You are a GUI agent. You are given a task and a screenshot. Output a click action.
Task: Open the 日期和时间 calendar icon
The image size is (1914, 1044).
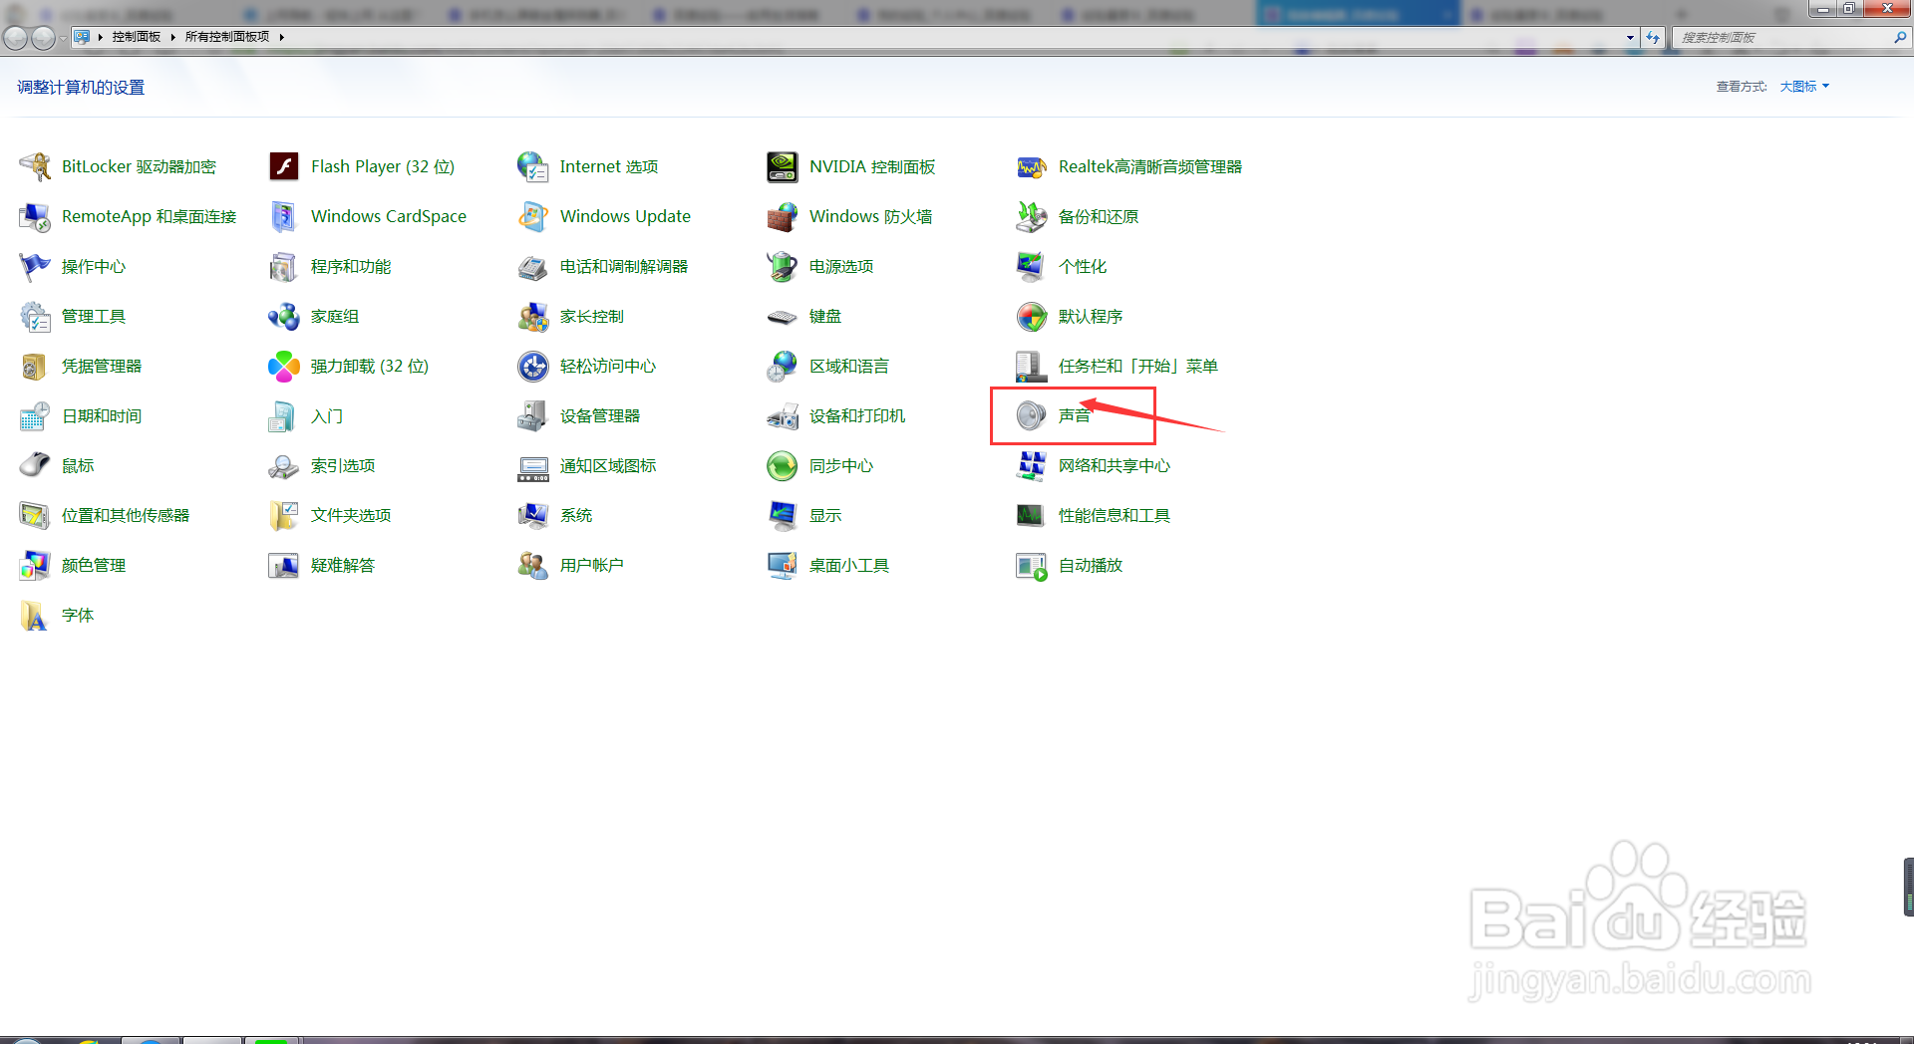click(x=35, y=415)
